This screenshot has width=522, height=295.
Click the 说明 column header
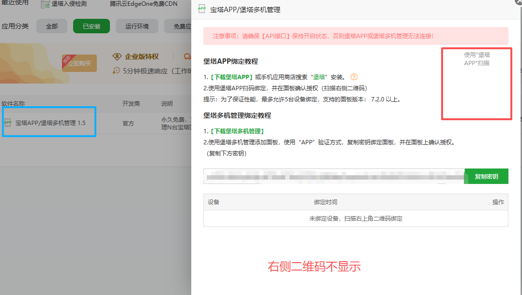tap(167, 103)
